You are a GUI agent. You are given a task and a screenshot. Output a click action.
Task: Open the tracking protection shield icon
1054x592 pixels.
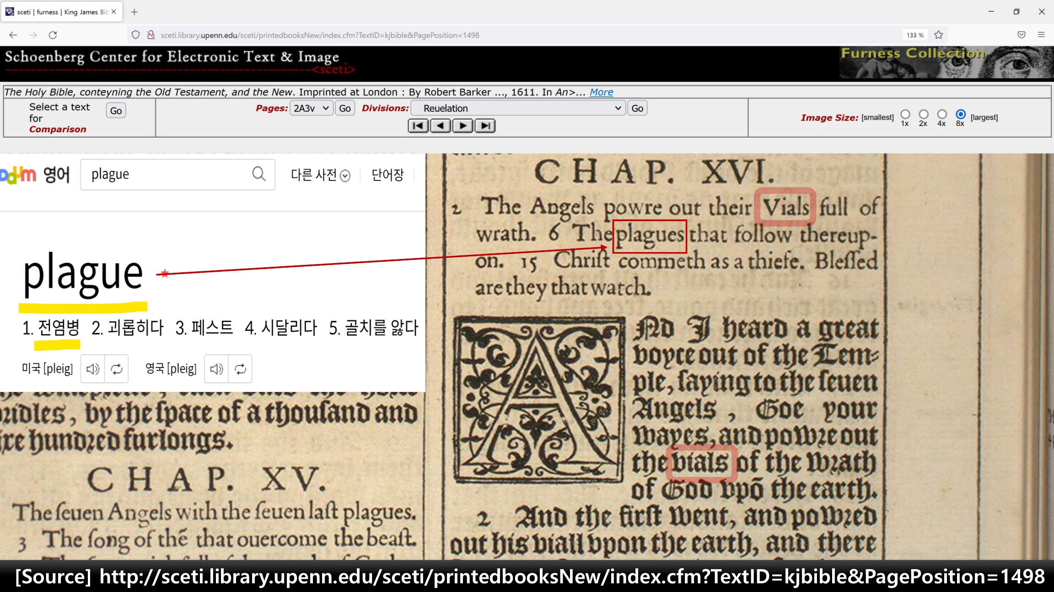pos(135,35)
